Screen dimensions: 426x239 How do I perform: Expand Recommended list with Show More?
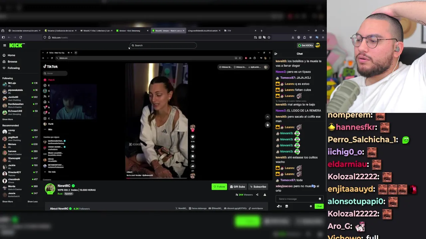pyautogui.click(x=8, y=201)
